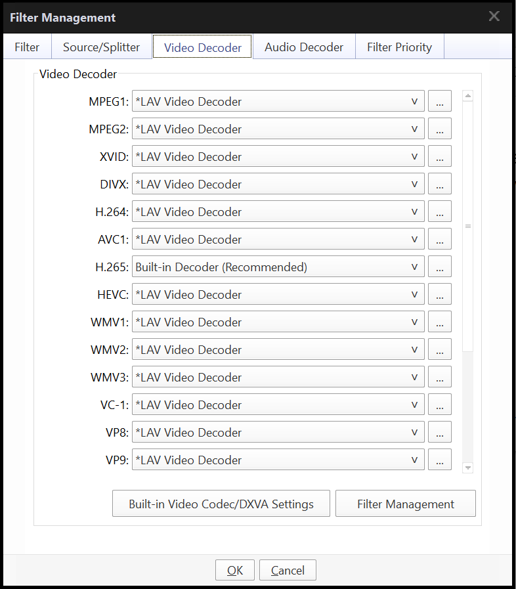Click Built-in Video Codec/DXVA Settings button
Viewport: 516px width, 589px height.
(x=221, y=504)
